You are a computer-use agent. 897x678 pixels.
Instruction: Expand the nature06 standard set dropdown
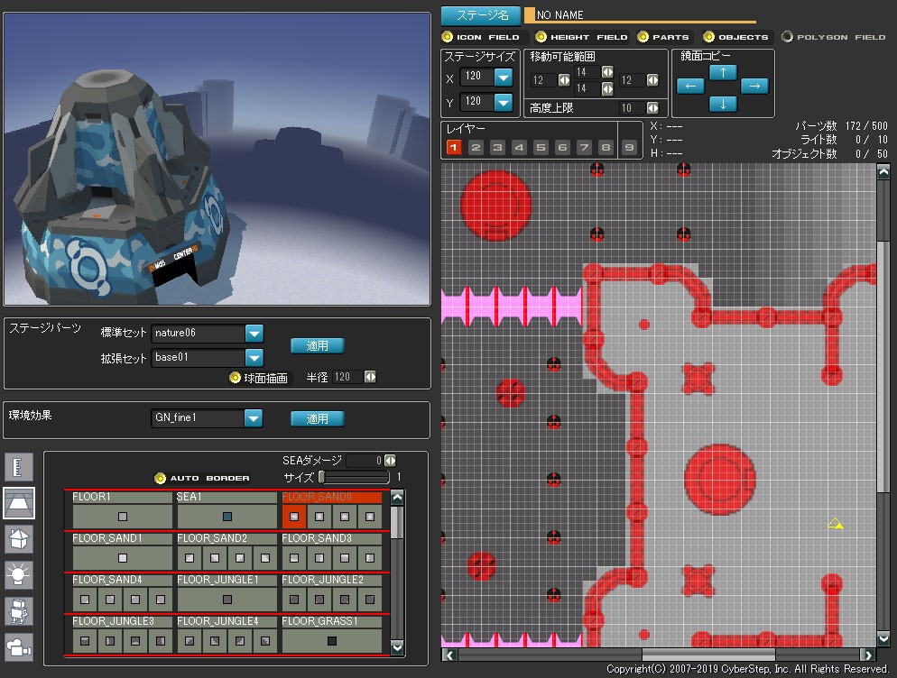[x=254, y=334]
